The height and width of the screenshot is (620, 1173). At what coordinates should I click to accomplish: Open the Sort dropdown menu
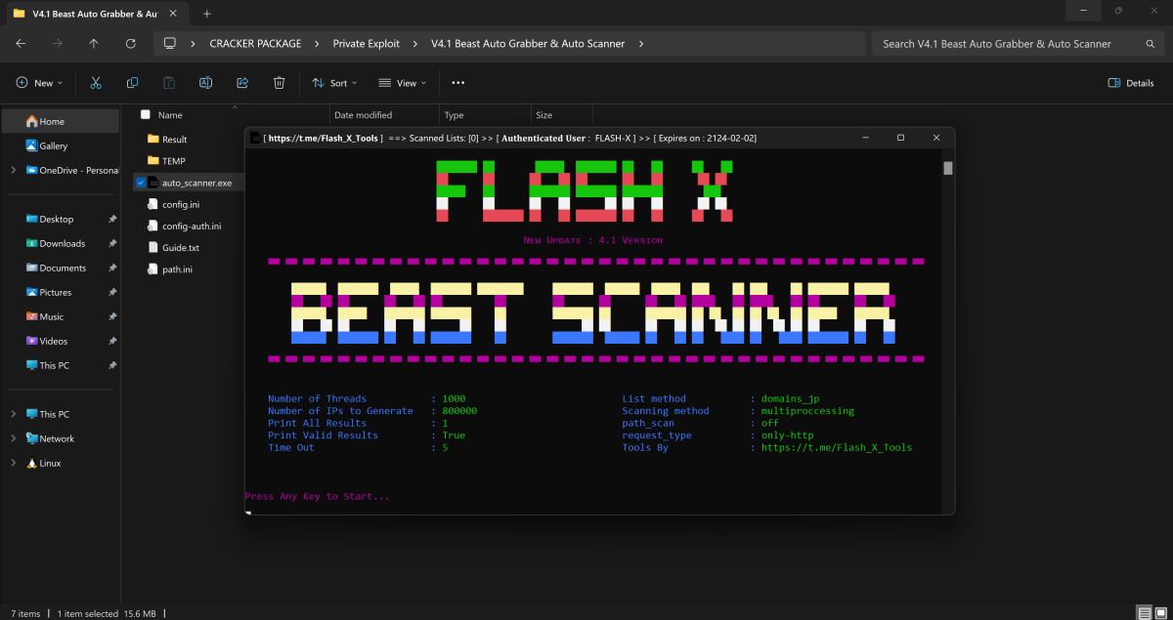tap(333, 83)
